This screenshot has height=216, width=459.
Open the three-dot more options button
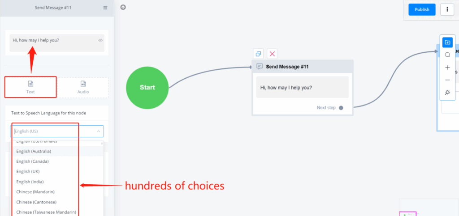(447, 9)
